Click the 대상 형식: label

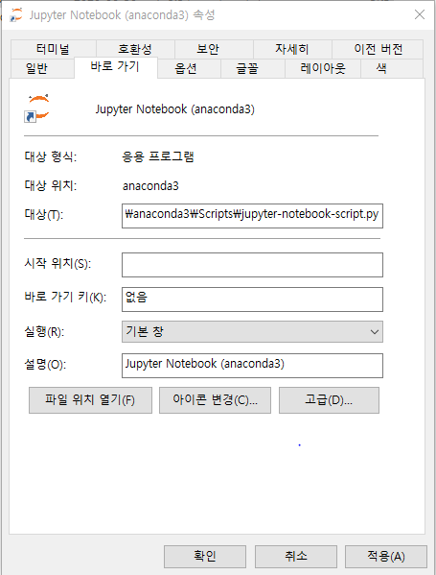(51, 157)
